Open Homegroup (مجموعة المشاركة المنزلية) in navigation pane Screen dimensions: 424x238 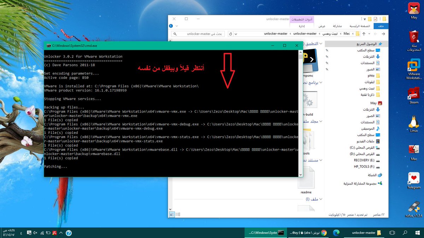[363, 183]
